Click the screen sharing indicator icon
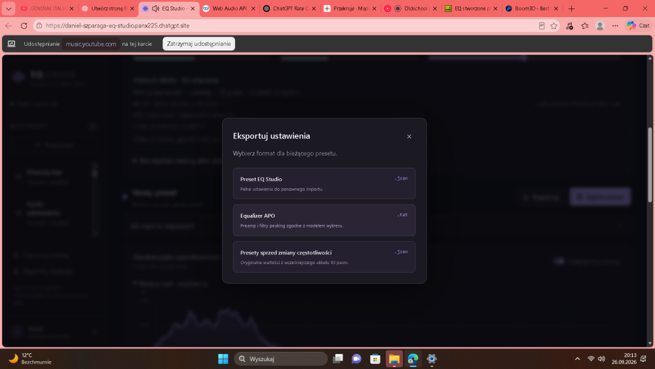The width and height of the screenshot is (655, 369). coord(11,44)
